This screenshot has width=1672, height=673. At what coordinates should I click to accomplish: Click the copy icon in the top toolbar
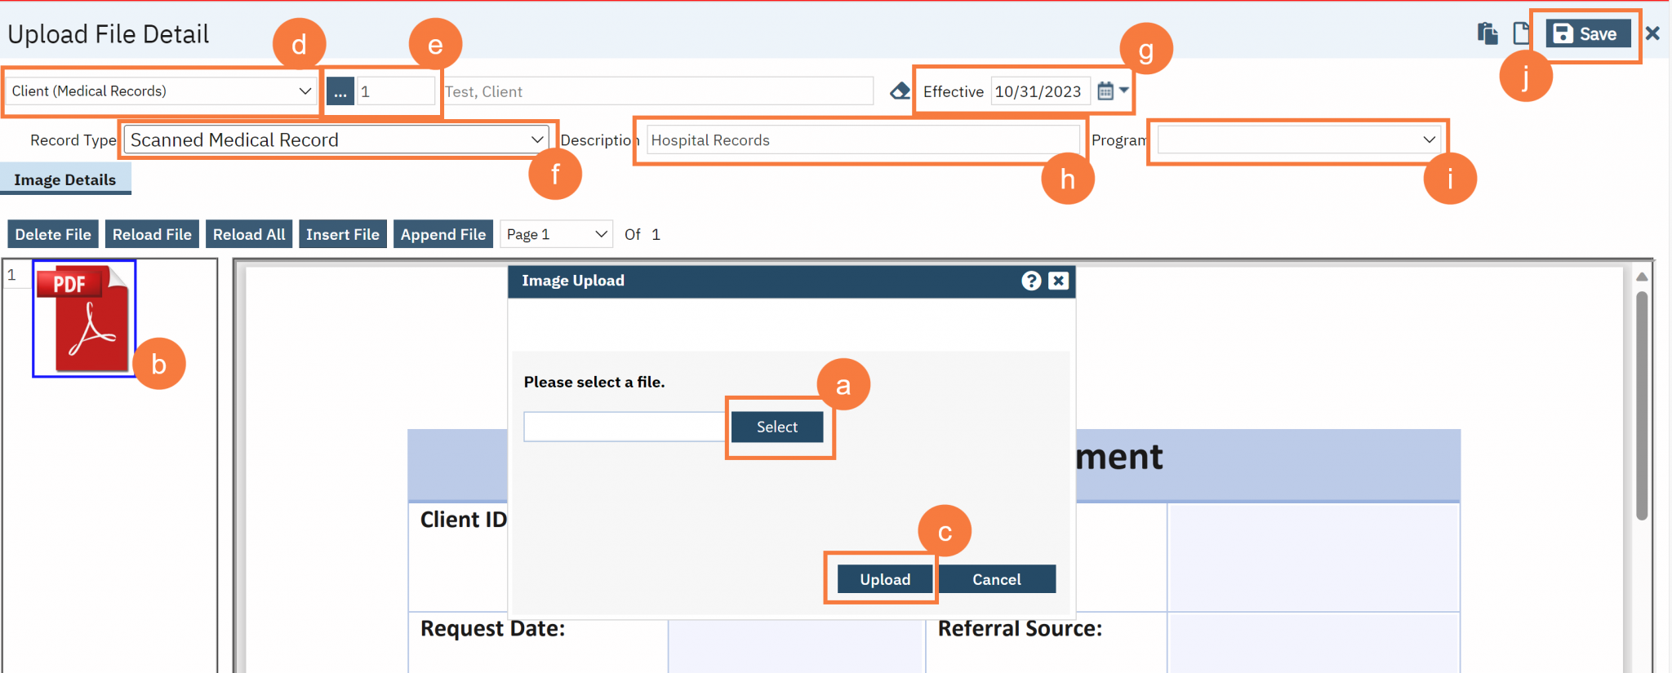coord(1487,33)
